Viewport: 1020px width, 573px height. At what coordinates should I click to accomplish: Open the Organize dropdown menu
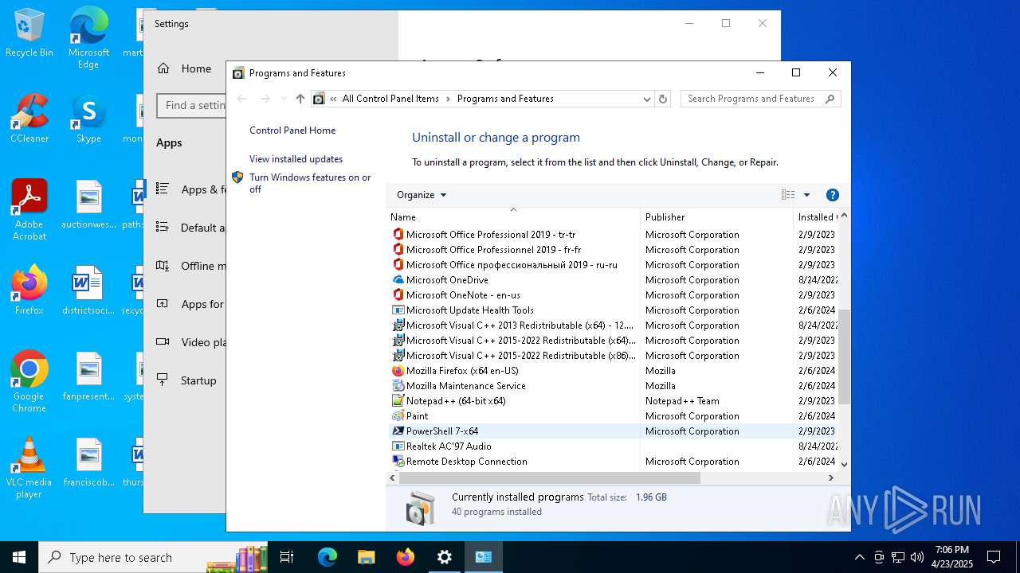click(422, 195)
